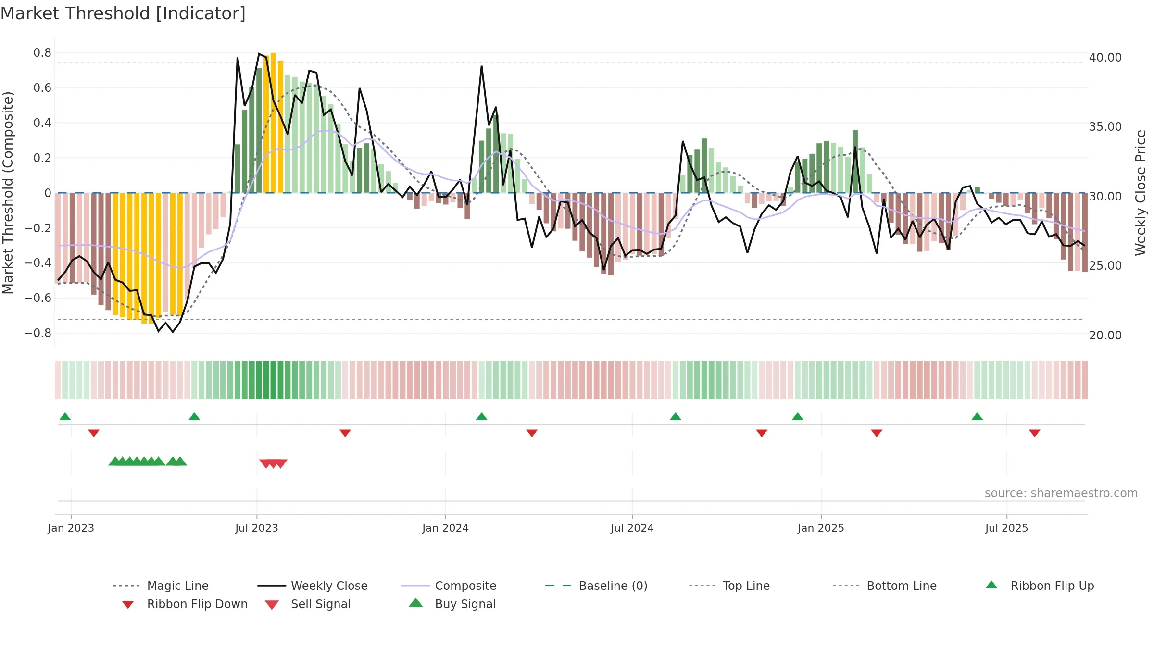1154x649 pixels.
Task: Click the Jul 2023 x-axis label
Action: [x=257, y=528]
